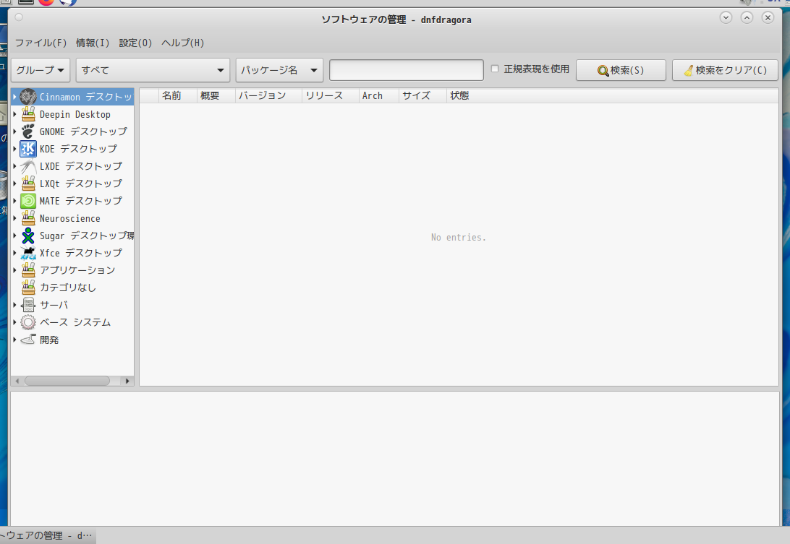
Task: Click the Xfce mouse icon
Action: [x=28, y=253]
